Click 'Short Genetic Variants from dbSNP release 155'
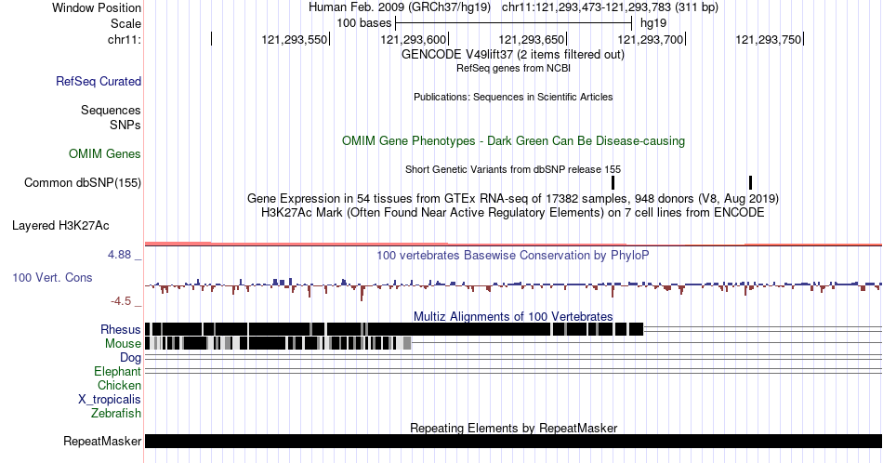 point(513,169)
